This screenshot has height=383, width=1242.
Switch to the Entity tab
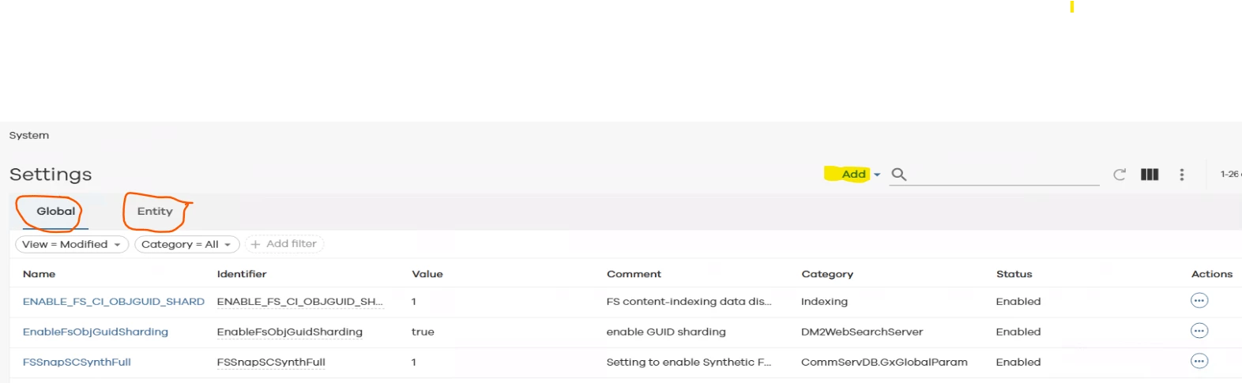tap(155, 212)
